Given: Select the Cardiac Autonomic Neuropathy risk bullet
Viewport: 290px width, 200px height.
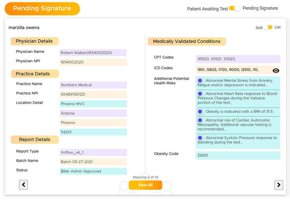Looking at the screenshot, I should pyautogui.click(x=200, y=120).
